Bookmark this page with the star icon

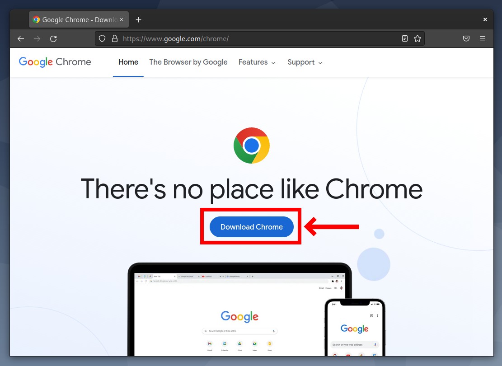(418, 39)
